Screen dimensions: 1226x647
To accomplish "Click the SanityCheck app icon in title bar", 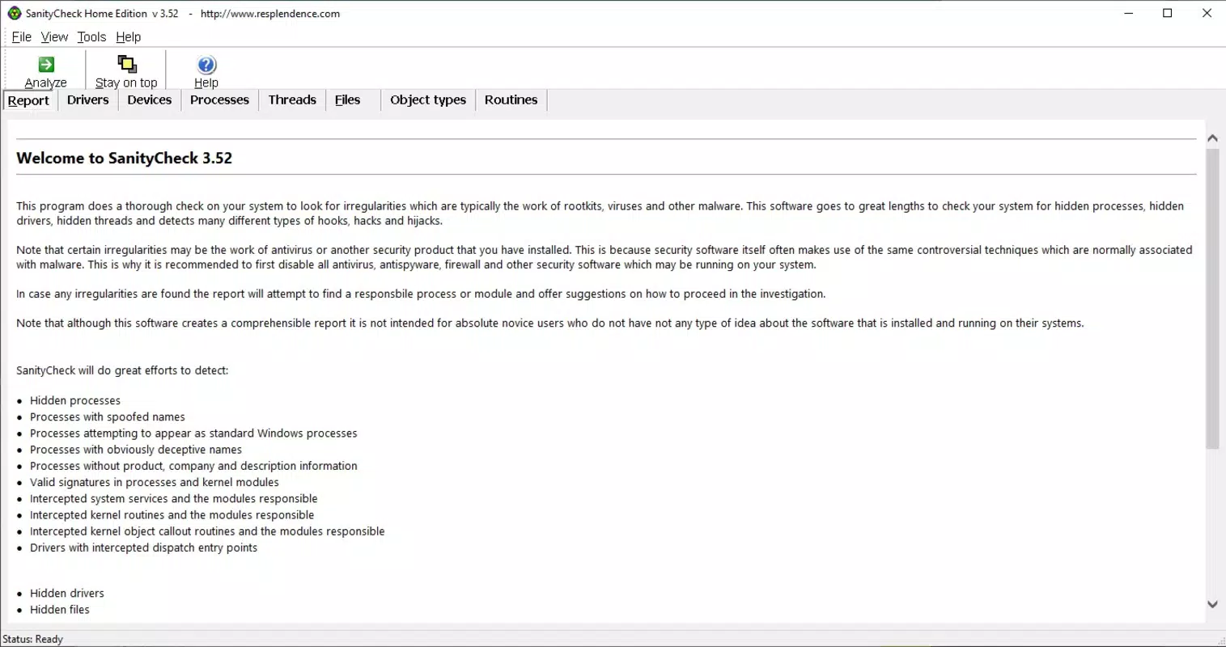I will [x=14, y=13].
